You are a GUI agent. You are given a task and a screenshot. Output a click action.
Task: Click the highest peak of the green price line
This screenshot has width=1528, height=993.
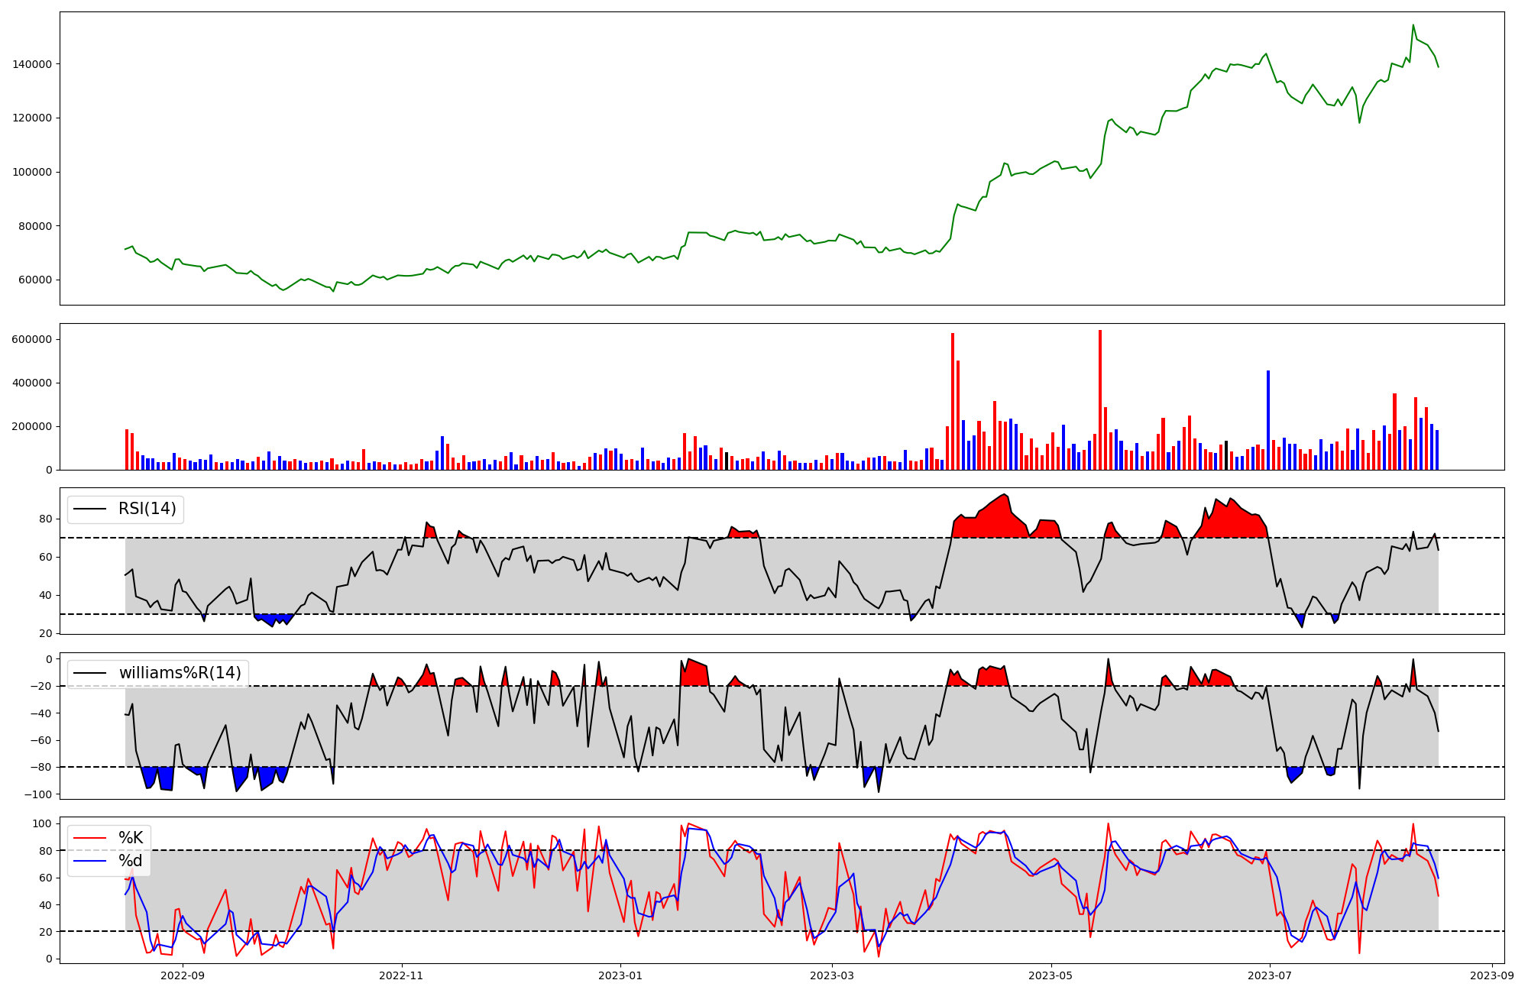click(x=1413, y=25)
